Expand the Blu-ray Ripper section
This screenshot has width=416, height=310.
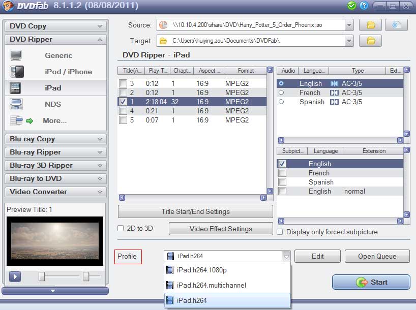click(55, 152)
